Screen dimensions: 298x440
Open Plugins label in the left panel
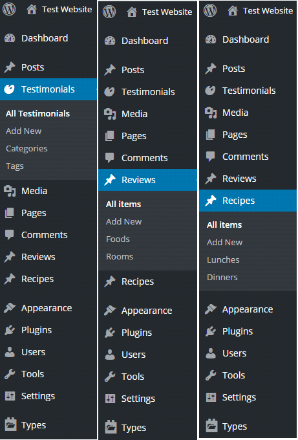(x=37, y=330)
